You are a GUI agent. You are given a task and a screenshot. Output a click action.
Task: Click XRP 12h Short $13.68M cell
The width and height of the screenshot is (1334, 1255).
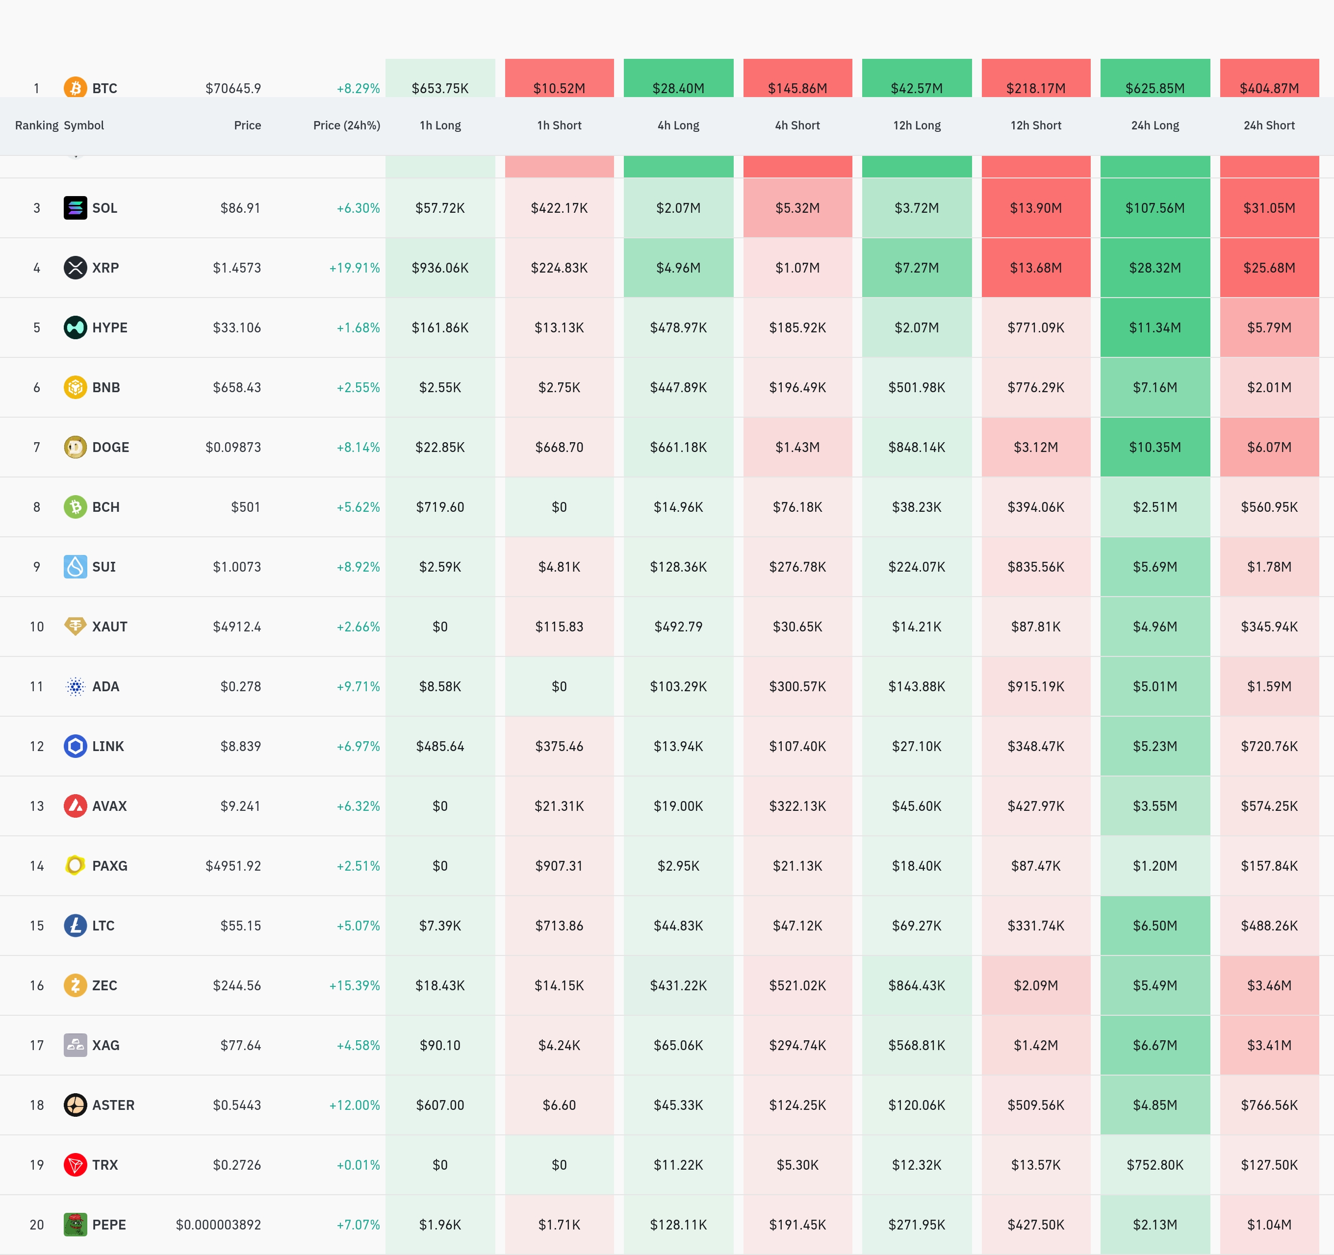[1035, 268]
